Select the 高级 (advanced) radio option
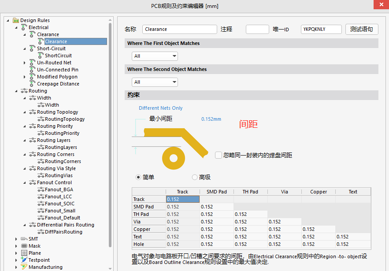Screen dimensions: 389x271 pos(195,177)
